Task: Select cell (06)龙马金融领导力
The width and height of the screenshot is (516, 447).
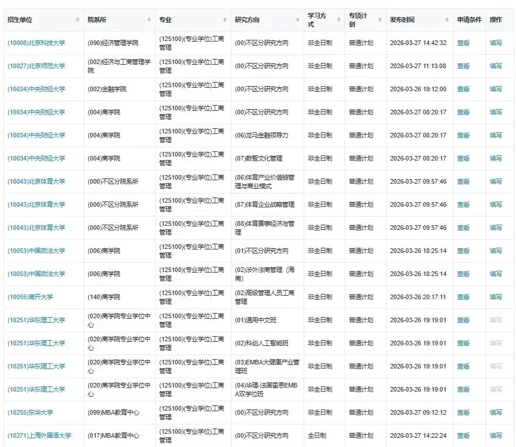Action: (261, 135)
